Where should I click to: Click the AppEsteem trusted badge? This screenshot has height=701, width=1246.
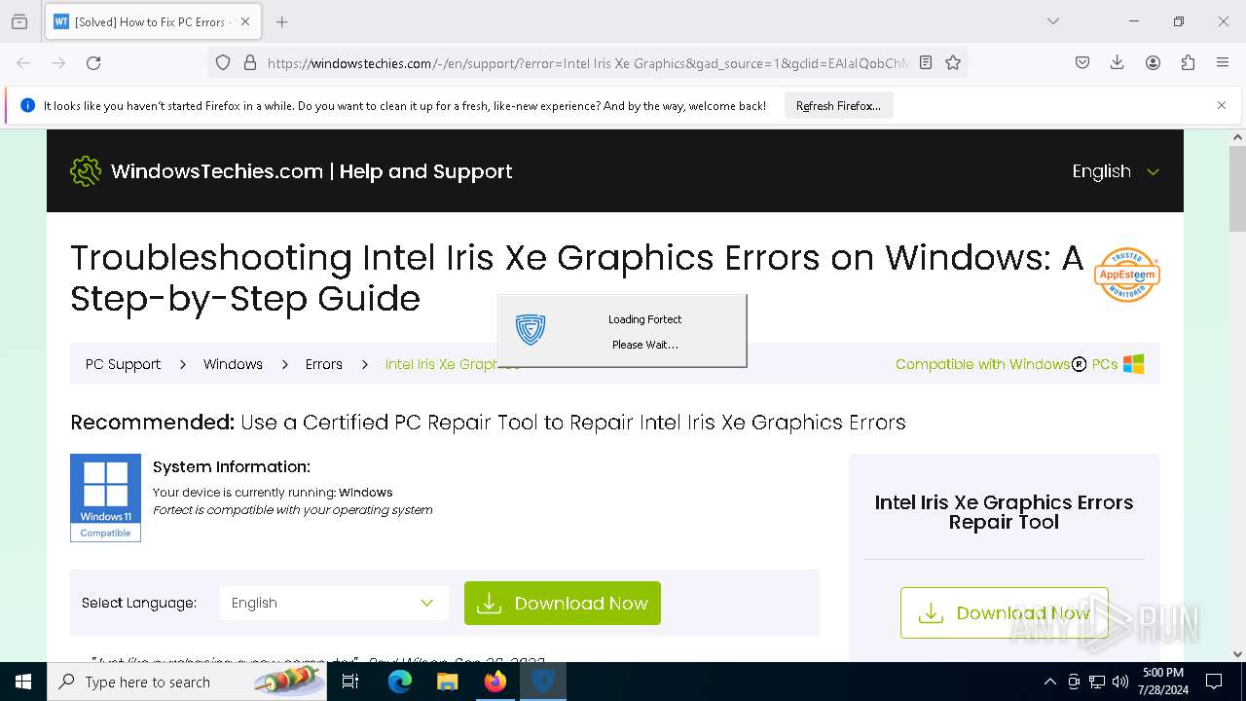click(x=1126, y=275)
